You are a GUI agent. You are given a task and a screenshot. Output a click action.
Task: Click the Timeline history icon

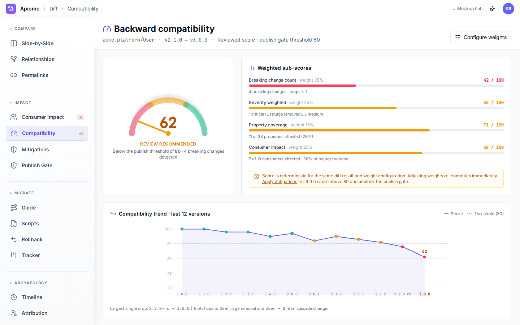tap(14, 297)
